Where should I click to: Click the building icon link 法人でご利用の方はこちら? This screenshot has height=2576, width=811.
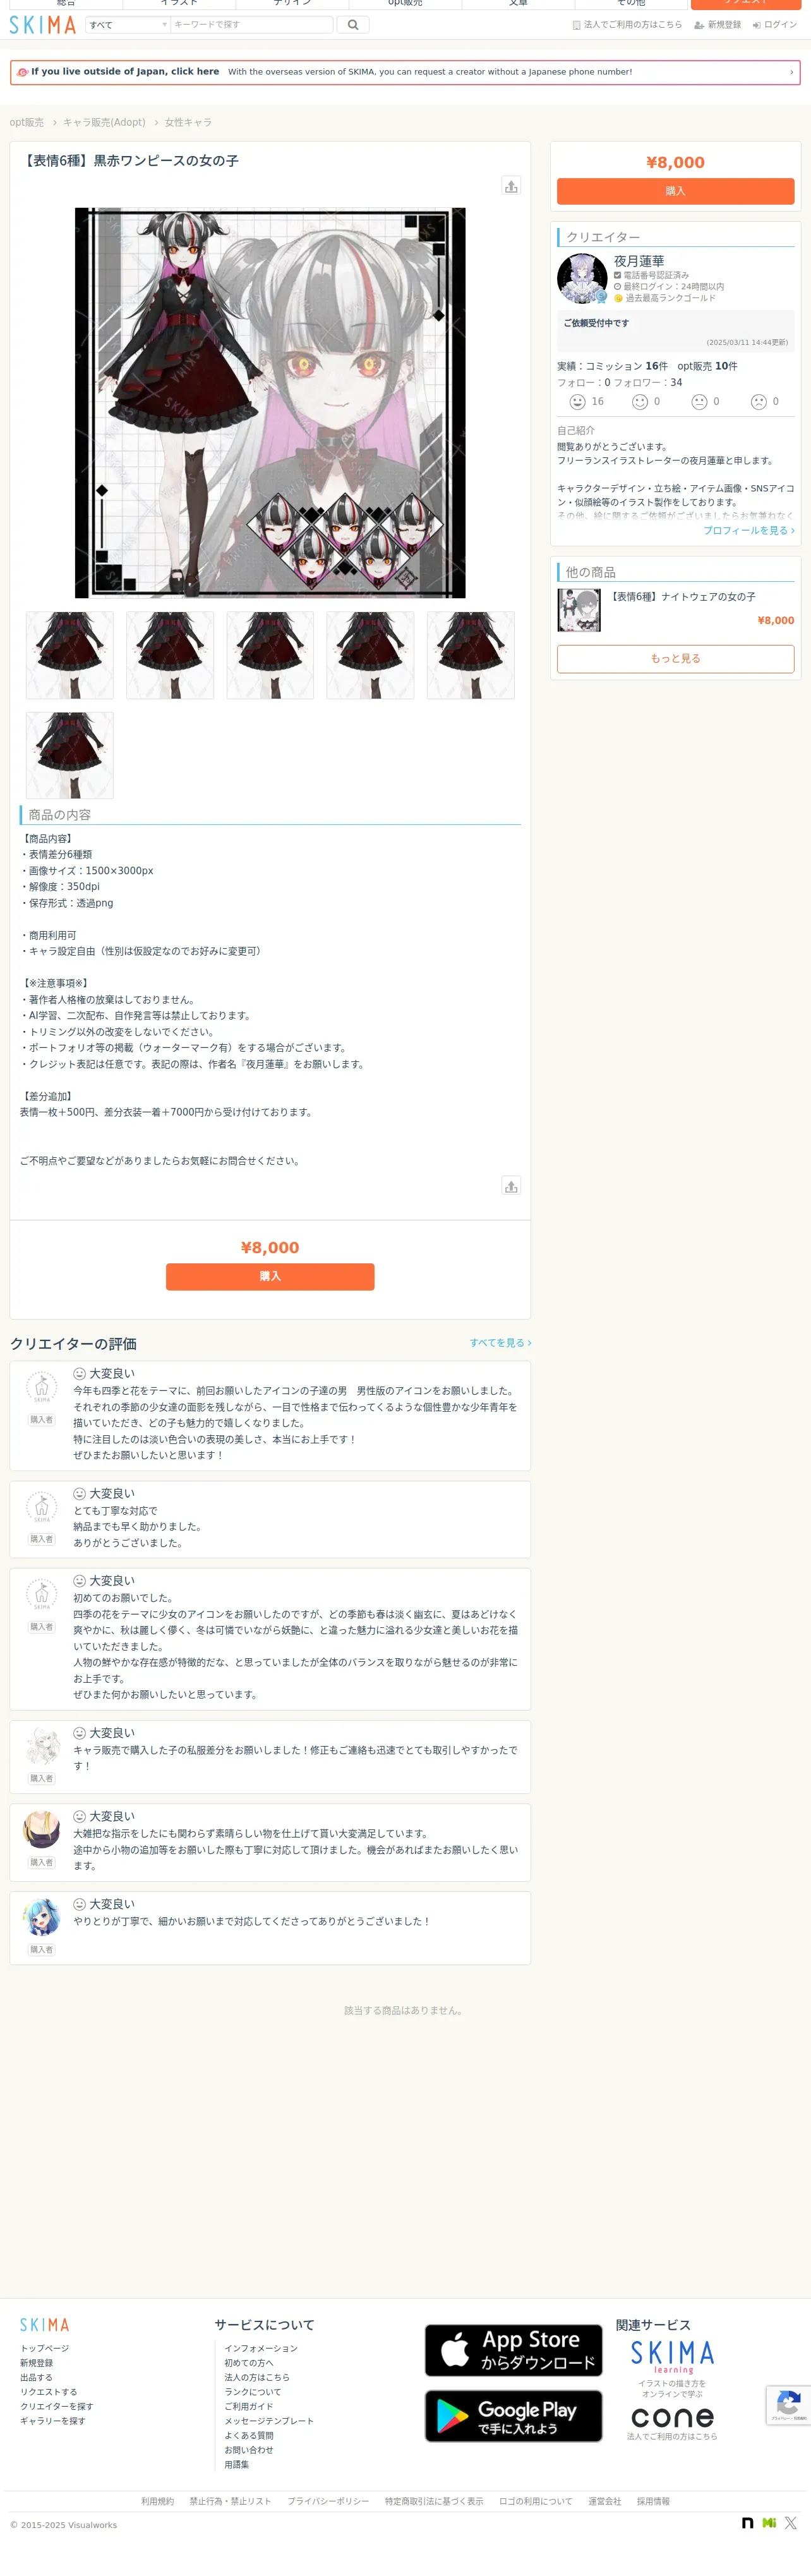coord(627,25)
